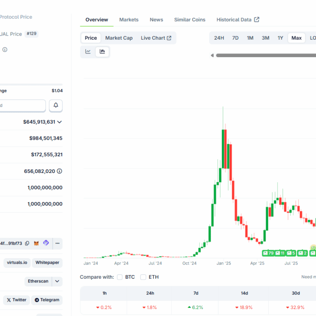The height and width of the screenshot is (316, 316).
Task: Select the candlestick chart view icon
Action: (x=102, y=51)
